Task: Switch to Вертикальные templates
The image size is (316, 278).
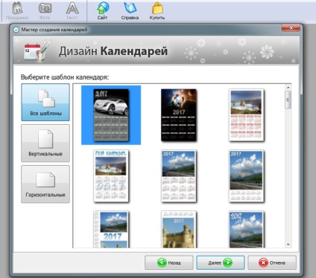Action: (x=45, y=143)
